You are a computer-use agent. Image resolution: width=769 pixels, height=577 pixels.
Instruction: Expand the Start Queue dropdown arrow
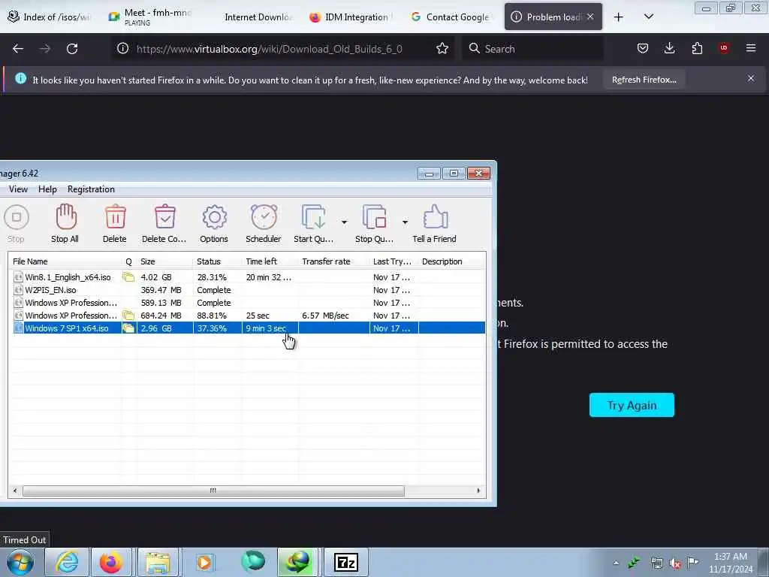pos(344,222)
